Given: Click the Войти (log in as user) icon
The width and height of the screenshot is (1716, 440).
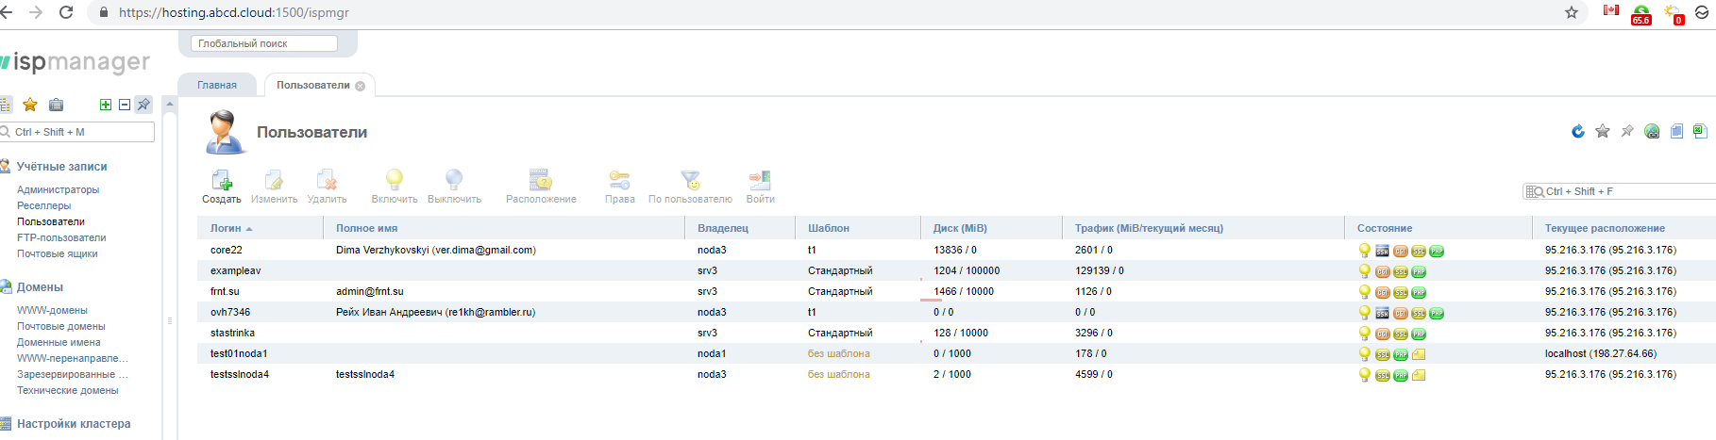Looking at the screenshot, I should (x=760, y=181).
